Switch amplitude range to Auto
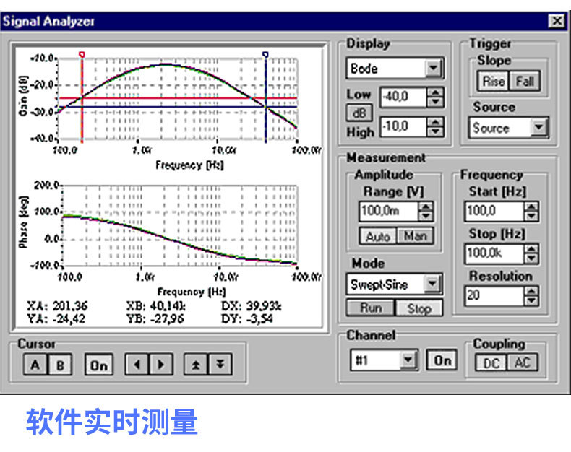571x452 pixels. 377,237
